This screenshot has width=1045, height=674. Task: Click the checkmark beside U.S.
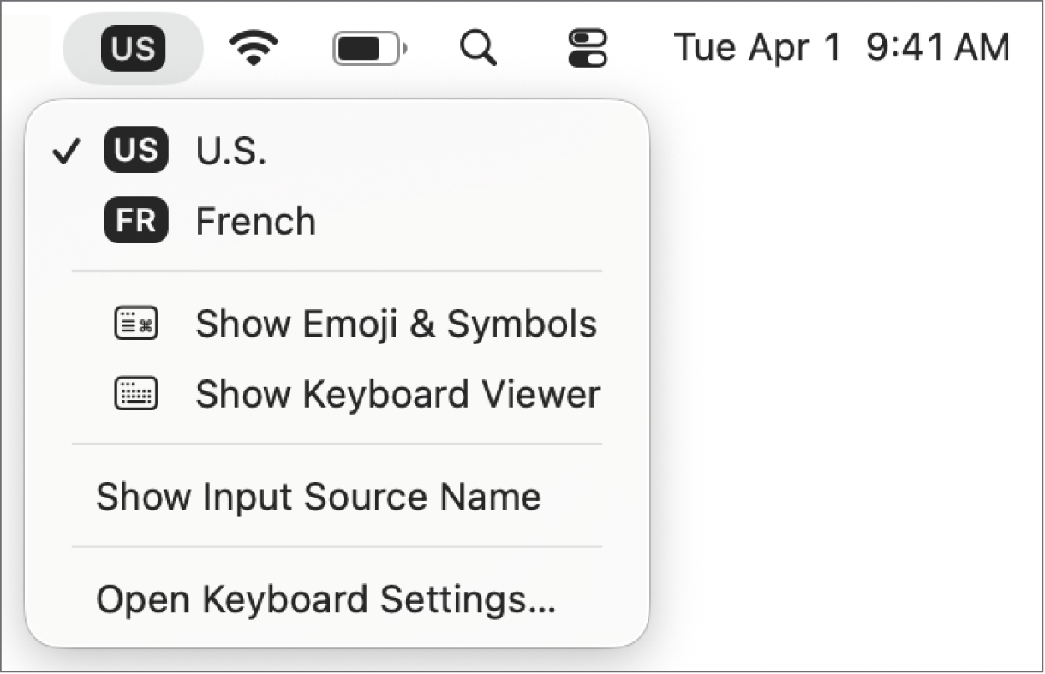coord(66,150)
